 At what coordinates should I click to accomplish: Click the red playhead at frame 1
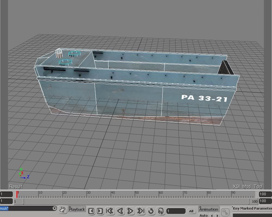pos(17,194)
